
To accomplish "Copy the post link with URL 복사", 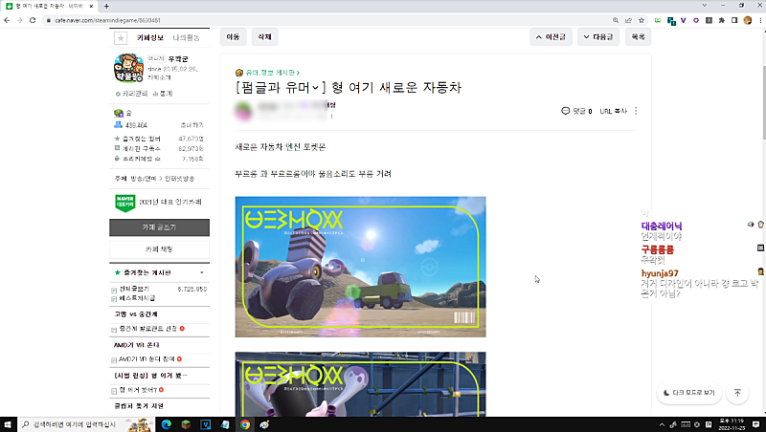I will click(x=613, y=111).
